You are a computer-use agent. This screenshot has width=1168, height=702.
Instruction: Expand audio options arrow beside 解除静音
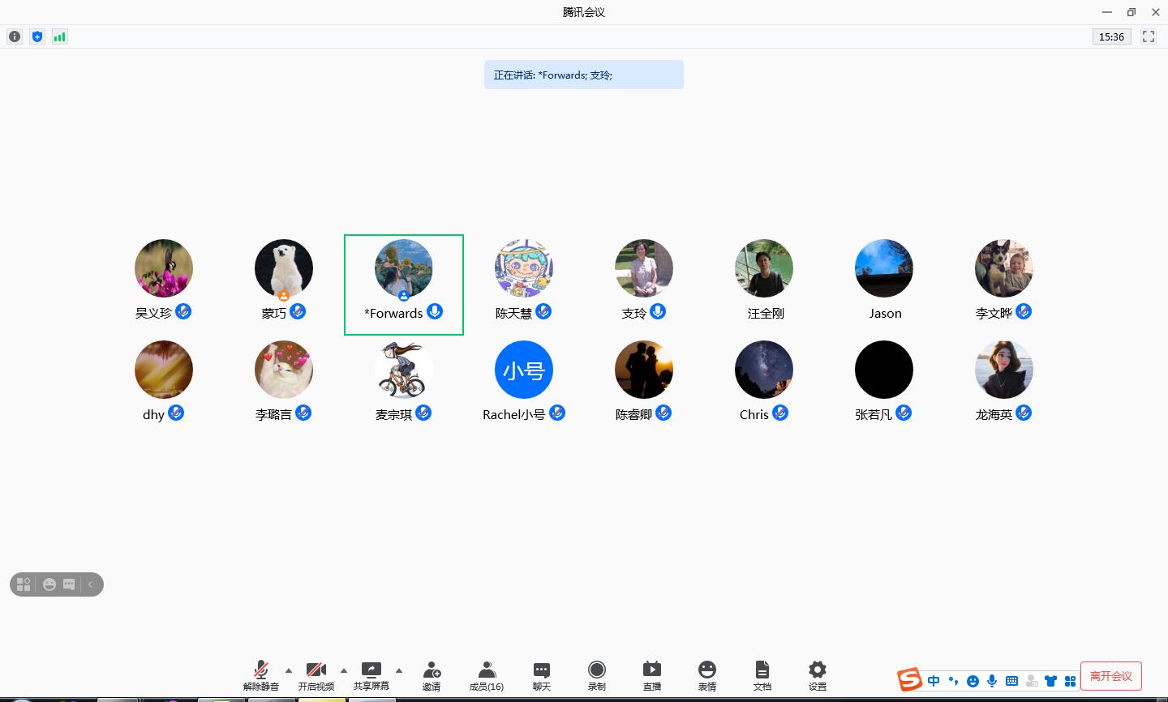point(289,670)
